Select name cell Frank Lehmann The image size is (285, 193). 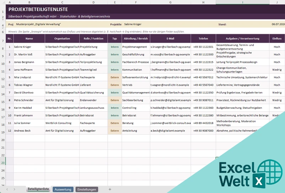tap(29, 116)
